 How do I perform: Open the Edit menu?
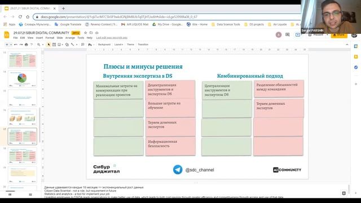23,38
